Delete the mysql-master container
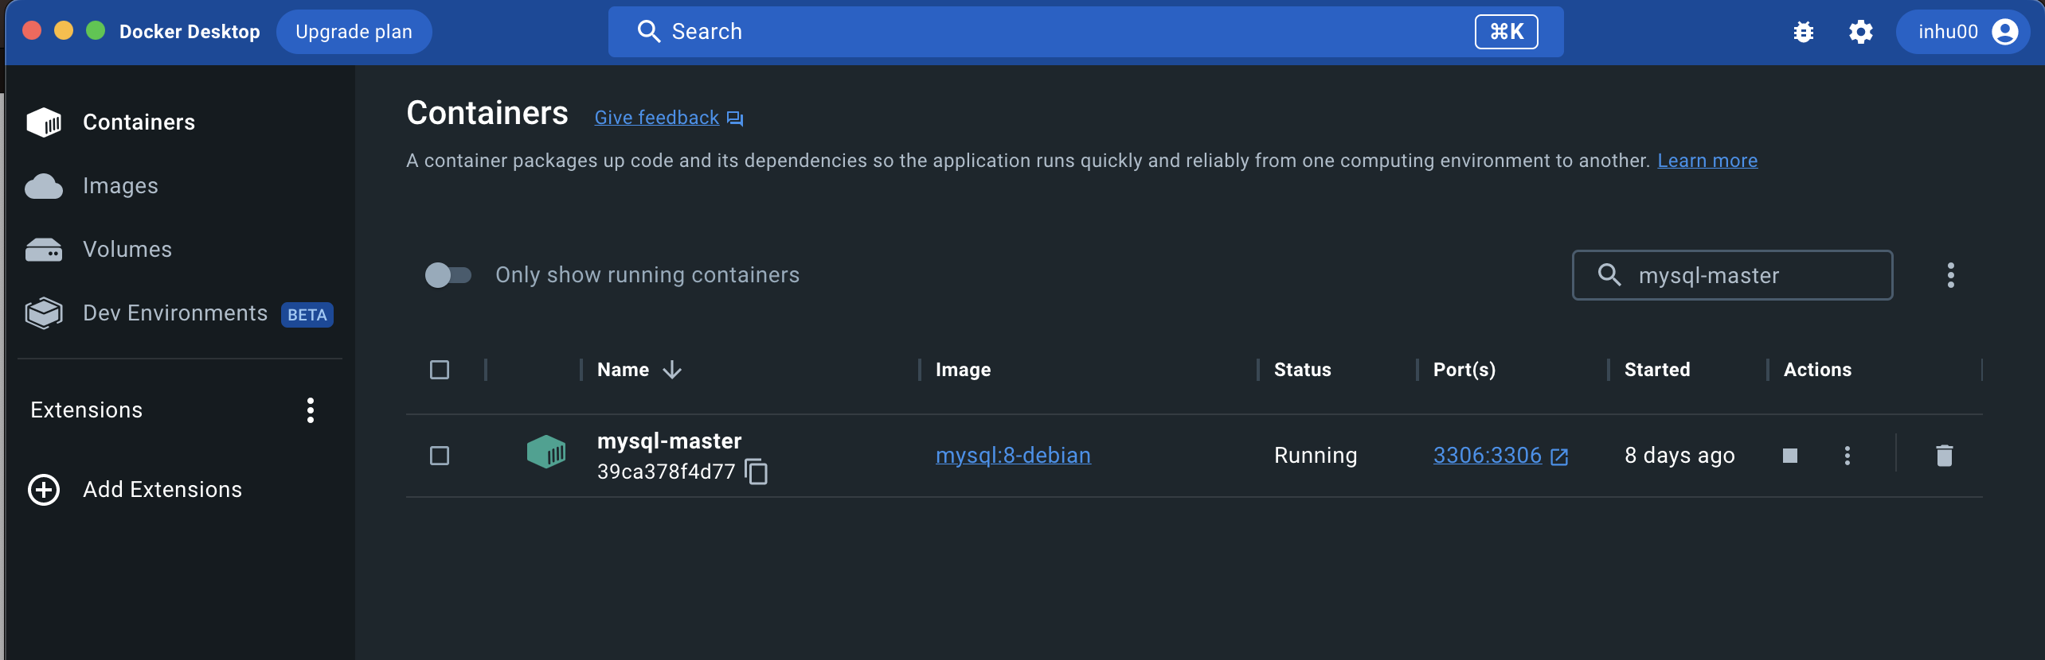 pyautogui.click(x=1945, y=456)
